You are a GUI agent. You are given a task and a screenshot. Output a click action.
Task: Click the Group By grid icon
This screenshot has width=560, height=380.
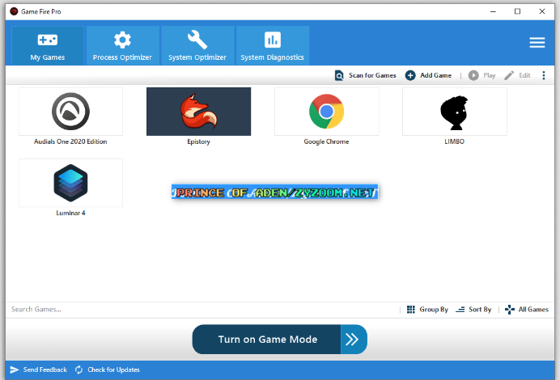[411, 310]
